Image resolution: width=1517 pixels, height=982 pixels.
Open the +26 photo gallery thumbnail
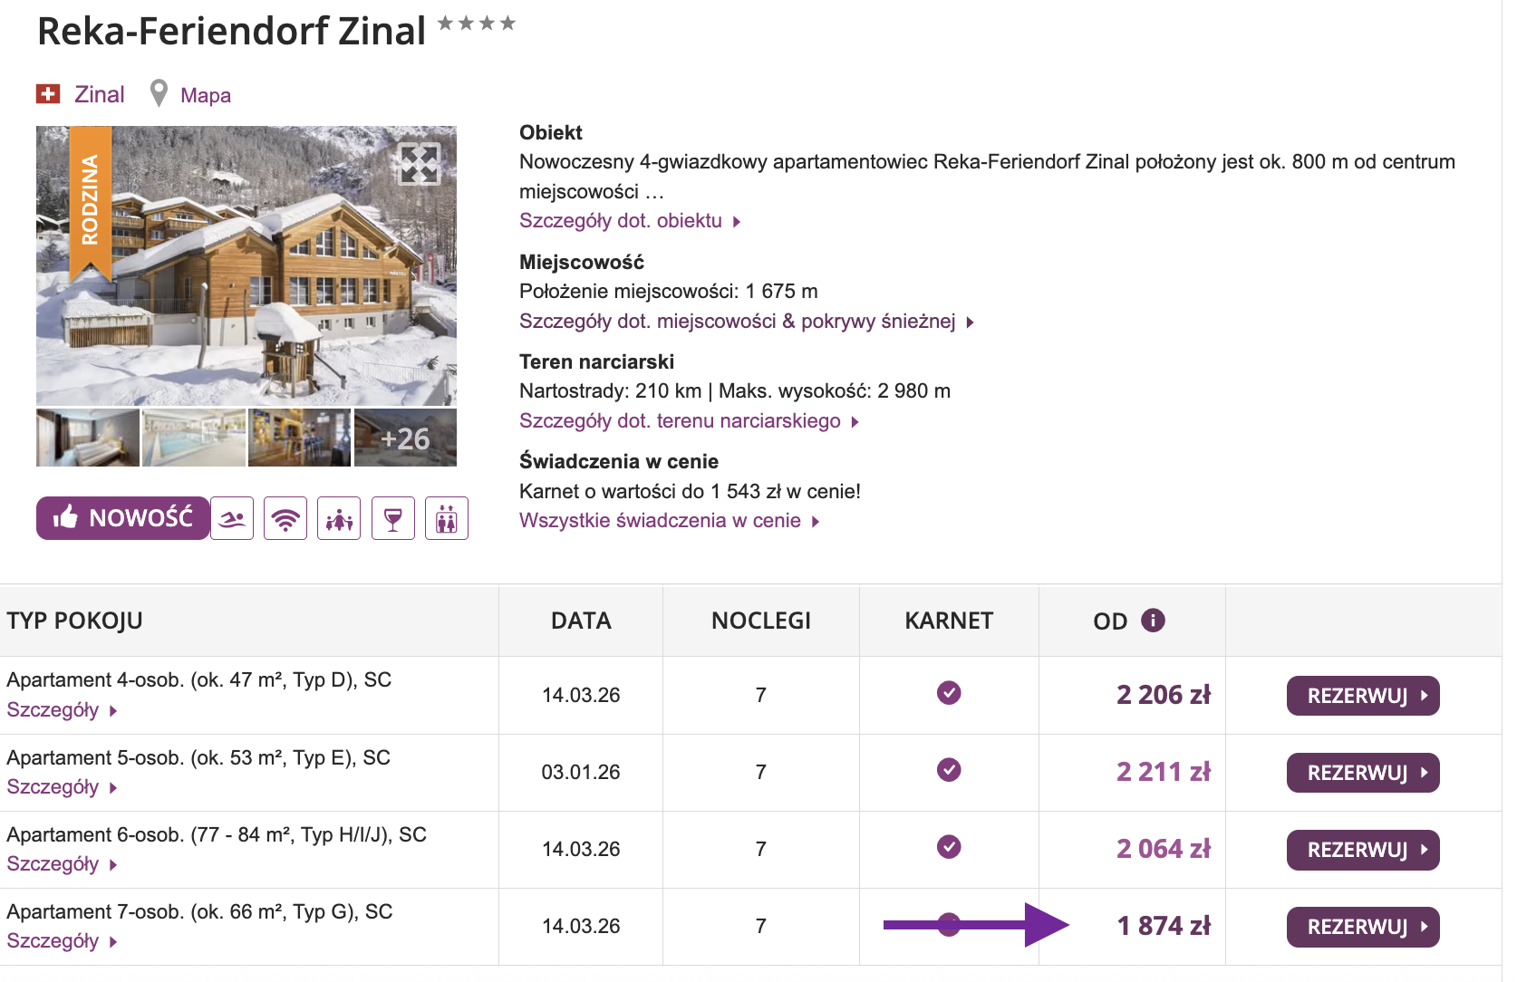point(404,438)
